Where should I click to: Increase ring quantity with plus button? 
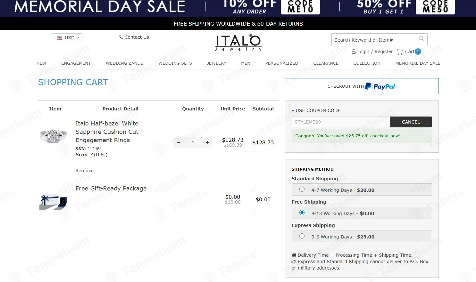point(207,142)
